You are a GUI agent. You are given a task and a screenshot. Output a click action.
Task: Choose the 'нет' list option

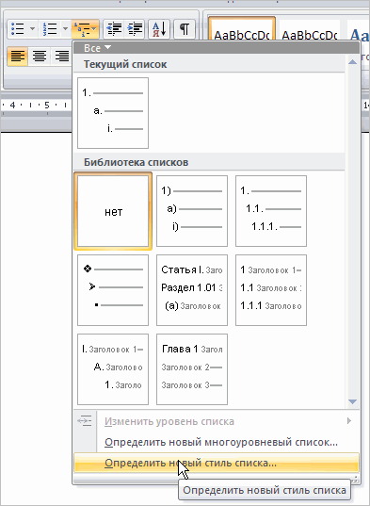[113, 211]
